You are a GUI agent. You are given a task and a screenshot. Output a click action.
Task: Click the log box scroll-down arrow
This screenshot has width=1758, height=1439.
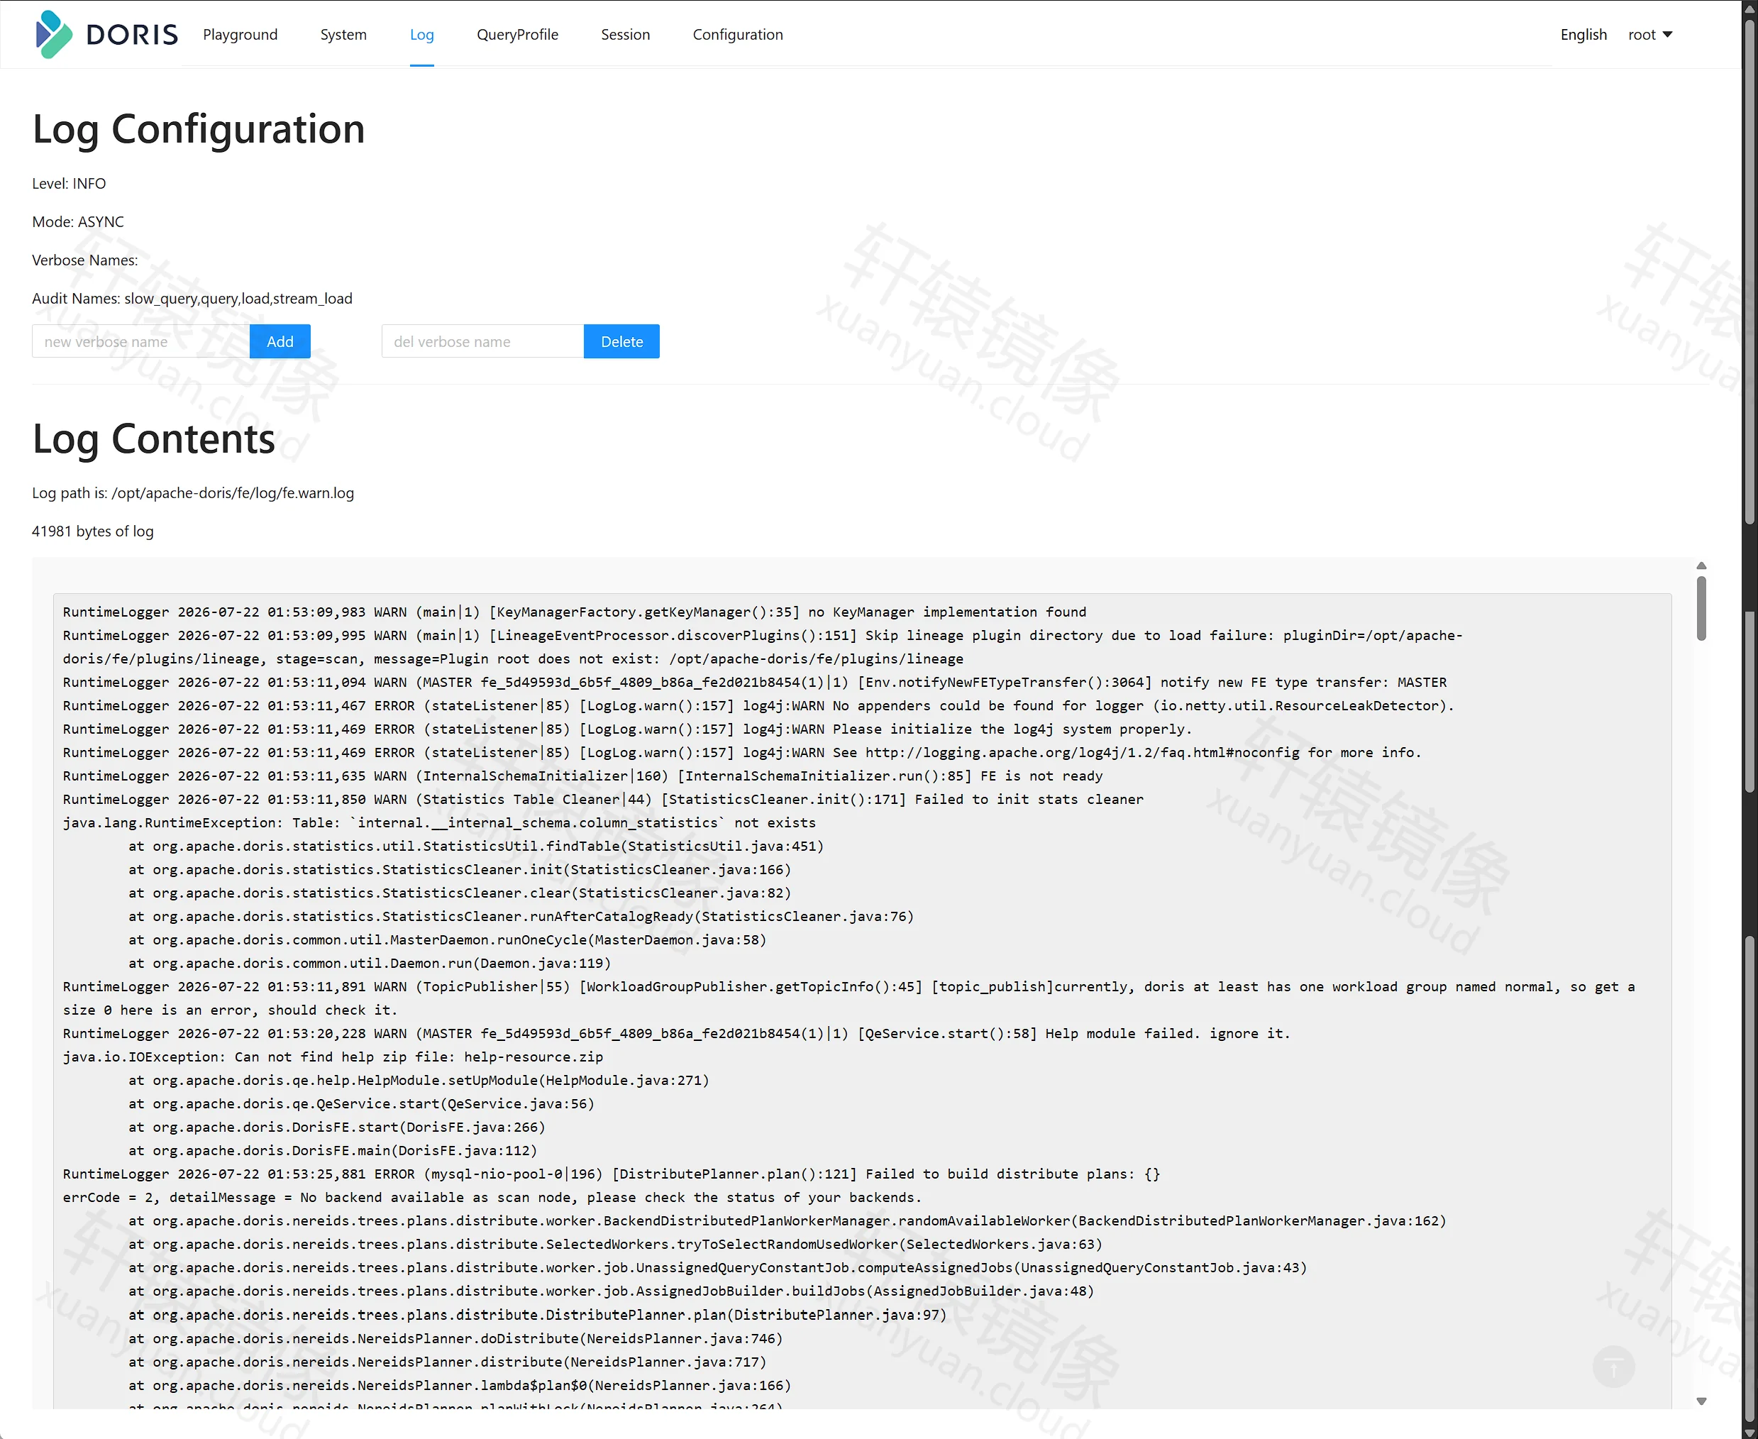[1701, 1401]
